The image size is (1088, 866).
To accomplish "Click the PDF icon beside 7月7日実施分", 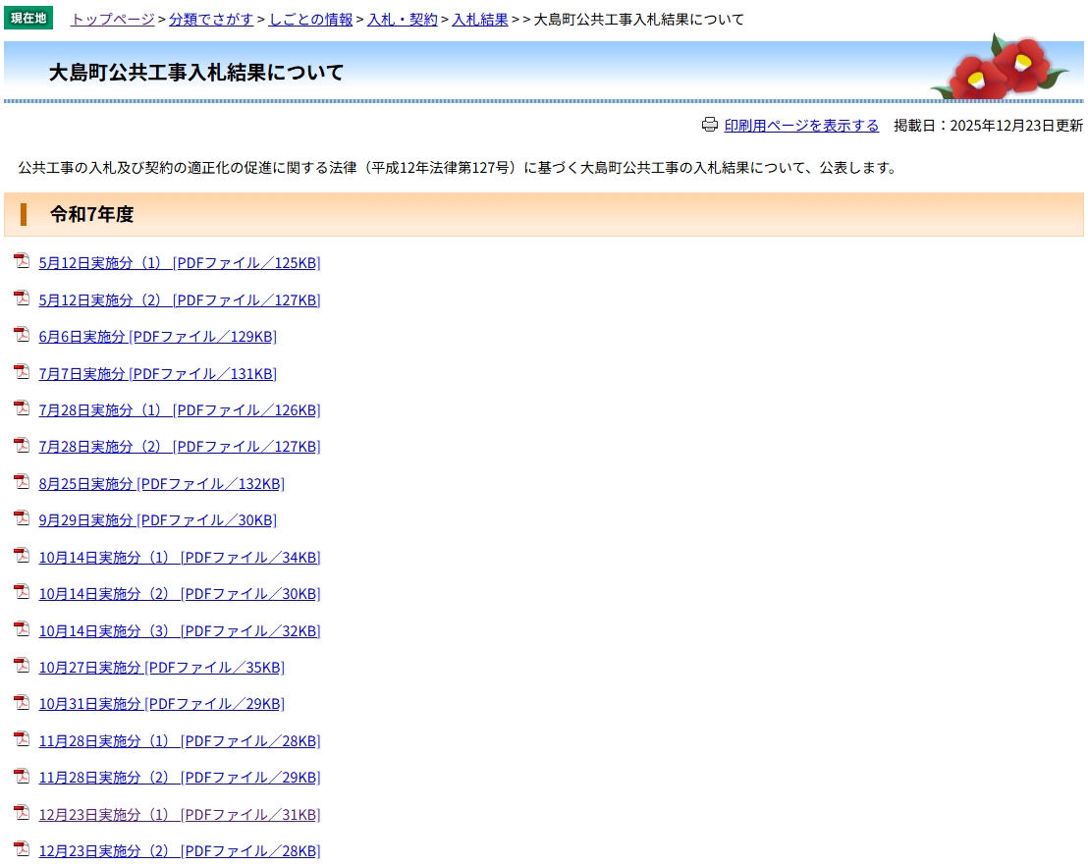I will 22,372.
